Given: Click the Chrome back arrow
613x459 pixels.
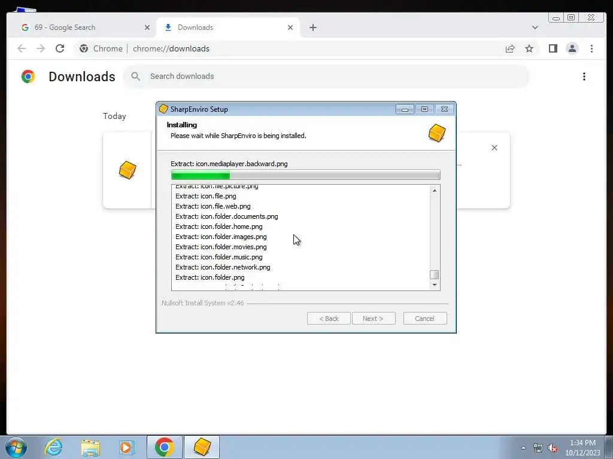Looking at the screenshot, I should 22,48.
